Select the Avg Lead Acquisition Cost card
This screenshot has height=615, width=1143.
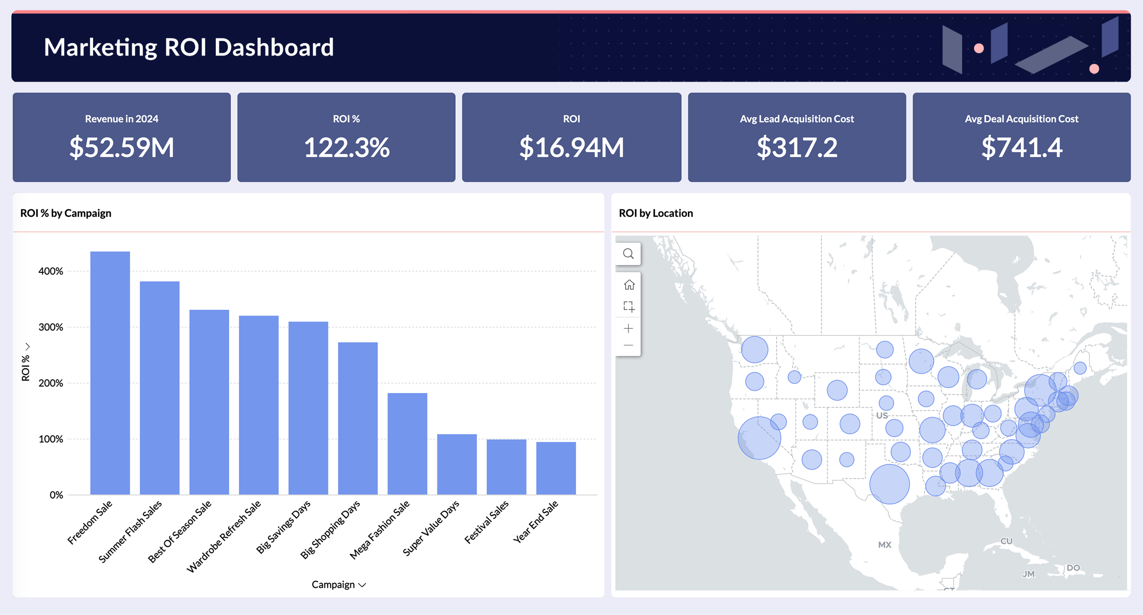[796, 137]
